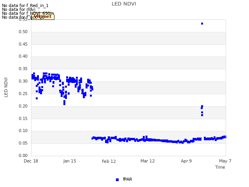Click the 0.15 y-axis tick label

click(23, 118)
